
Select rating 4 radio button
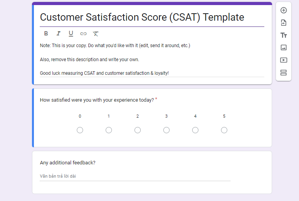[x=195, y=130]
